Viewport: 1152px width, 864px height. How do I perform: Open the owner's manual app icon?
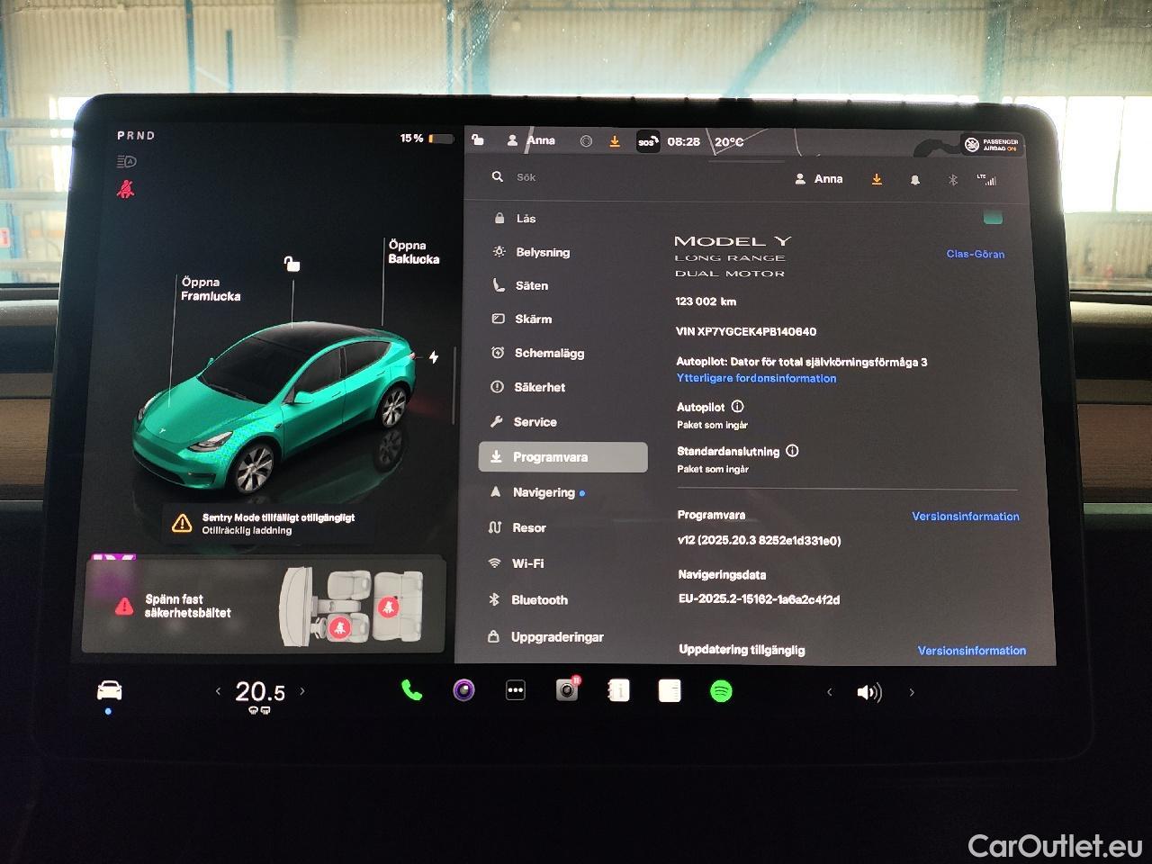618,690
